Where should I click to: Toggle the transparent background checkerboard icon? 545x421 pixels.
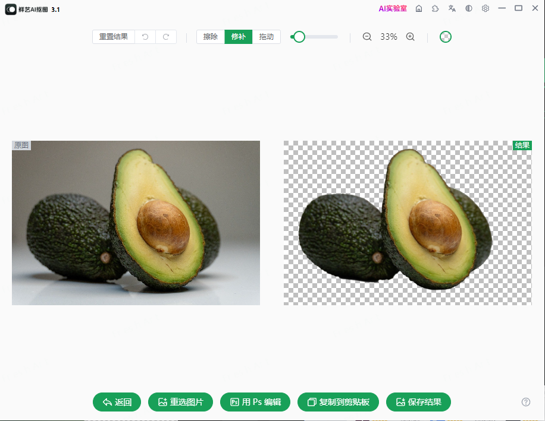[446, 37]
